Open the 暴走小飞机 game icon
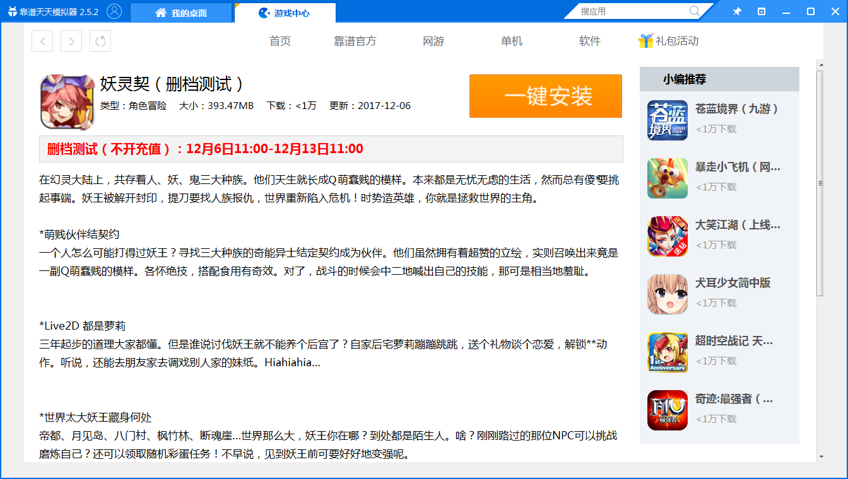The height and width of the screenshot is (479, 848). [668, 178]
